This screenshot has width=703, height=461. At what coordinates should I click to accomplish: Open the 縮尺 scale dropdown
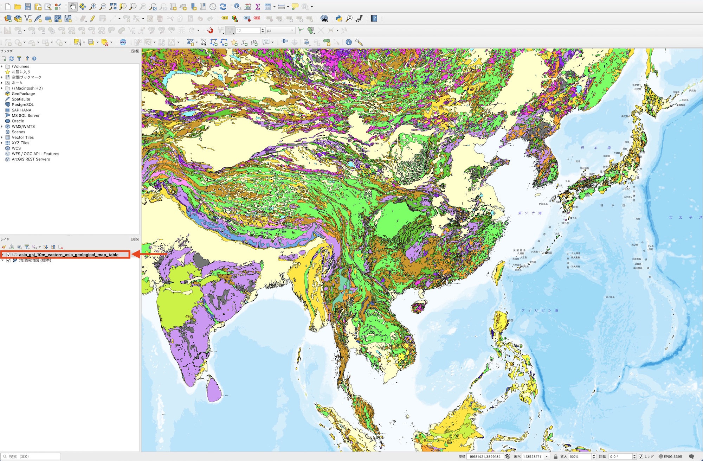tap(547, 456)
